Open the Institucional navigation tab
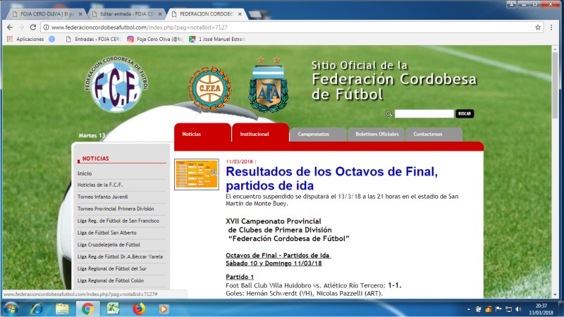This screenshot has height=317, width=564. click(260, 134)
